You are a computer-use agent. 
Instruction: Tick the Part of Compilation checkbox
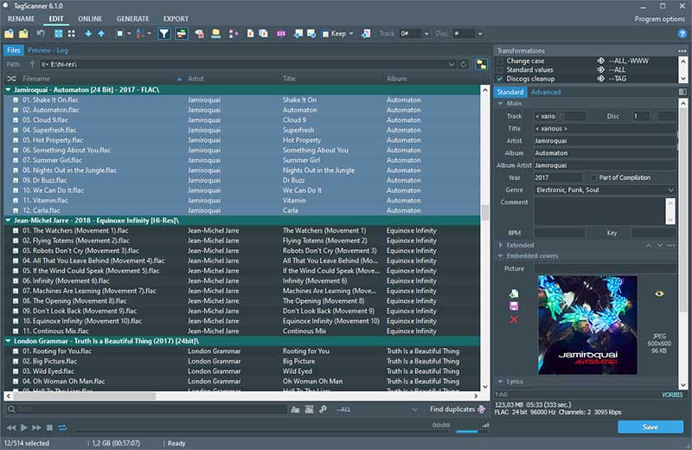[x=594, y=177]
